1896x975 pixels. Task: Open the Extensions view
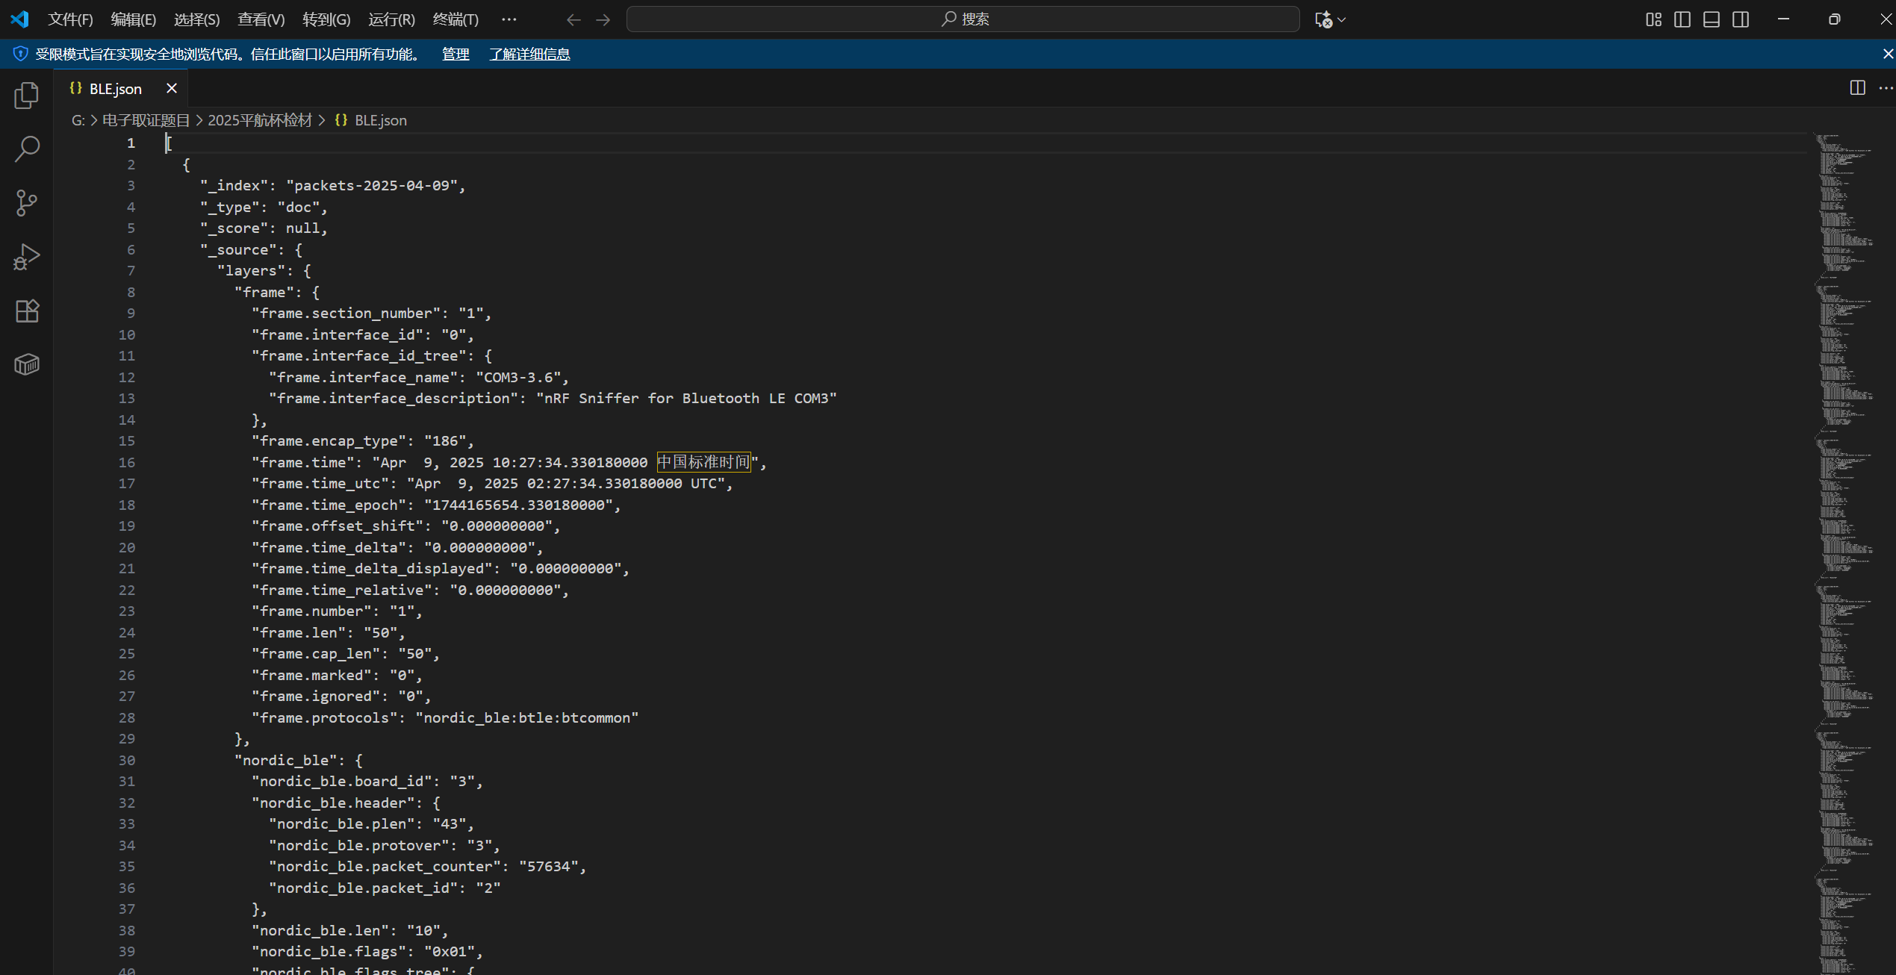[x=27, y=311]
